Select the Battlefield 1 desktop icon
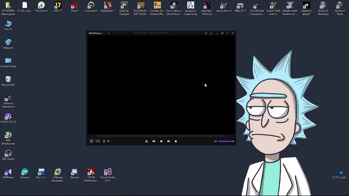349x196 pixels. click(x=108, y=7)
